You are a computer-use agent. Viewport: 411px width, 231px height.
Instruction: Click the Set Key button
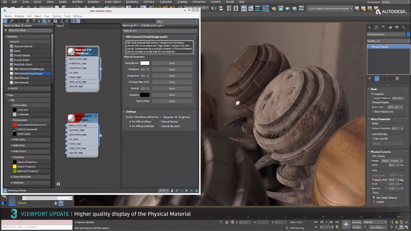tap(357, 227)
